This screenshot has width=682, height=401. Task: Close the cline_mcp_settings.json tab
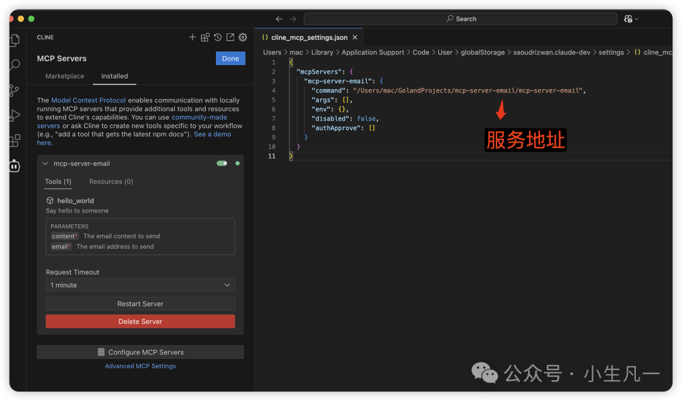[355, 37]
